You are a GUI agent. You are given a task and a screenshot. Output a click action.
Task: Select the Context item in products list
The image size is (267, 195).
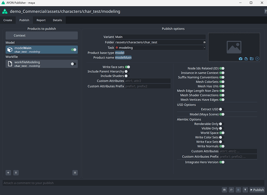pos(41,35)
